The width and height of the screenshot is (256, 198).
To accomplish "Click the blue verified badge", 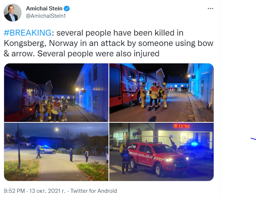I will click(x=67, y=9).
